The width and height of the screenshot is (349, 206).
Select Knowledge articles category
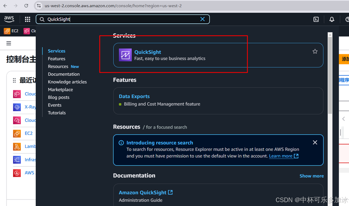pyautogui.click(x=67, y=82)
